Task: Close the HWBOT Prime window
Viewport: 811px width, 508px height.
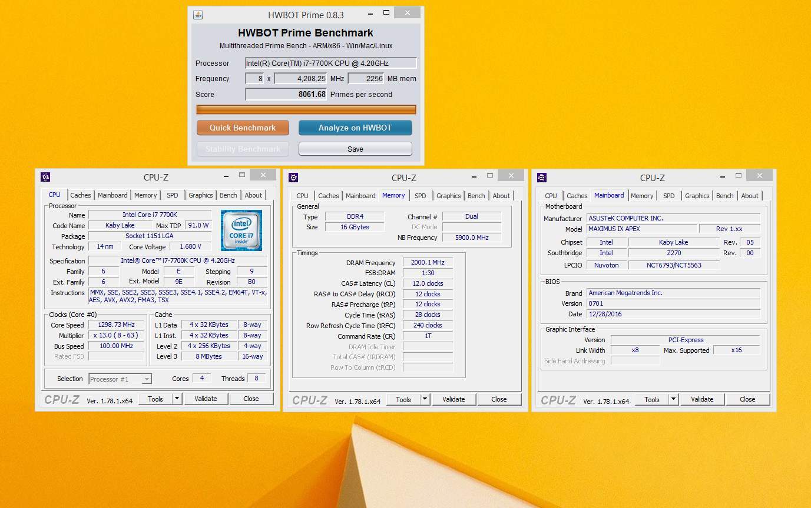Action: click(x=408, y=12)
